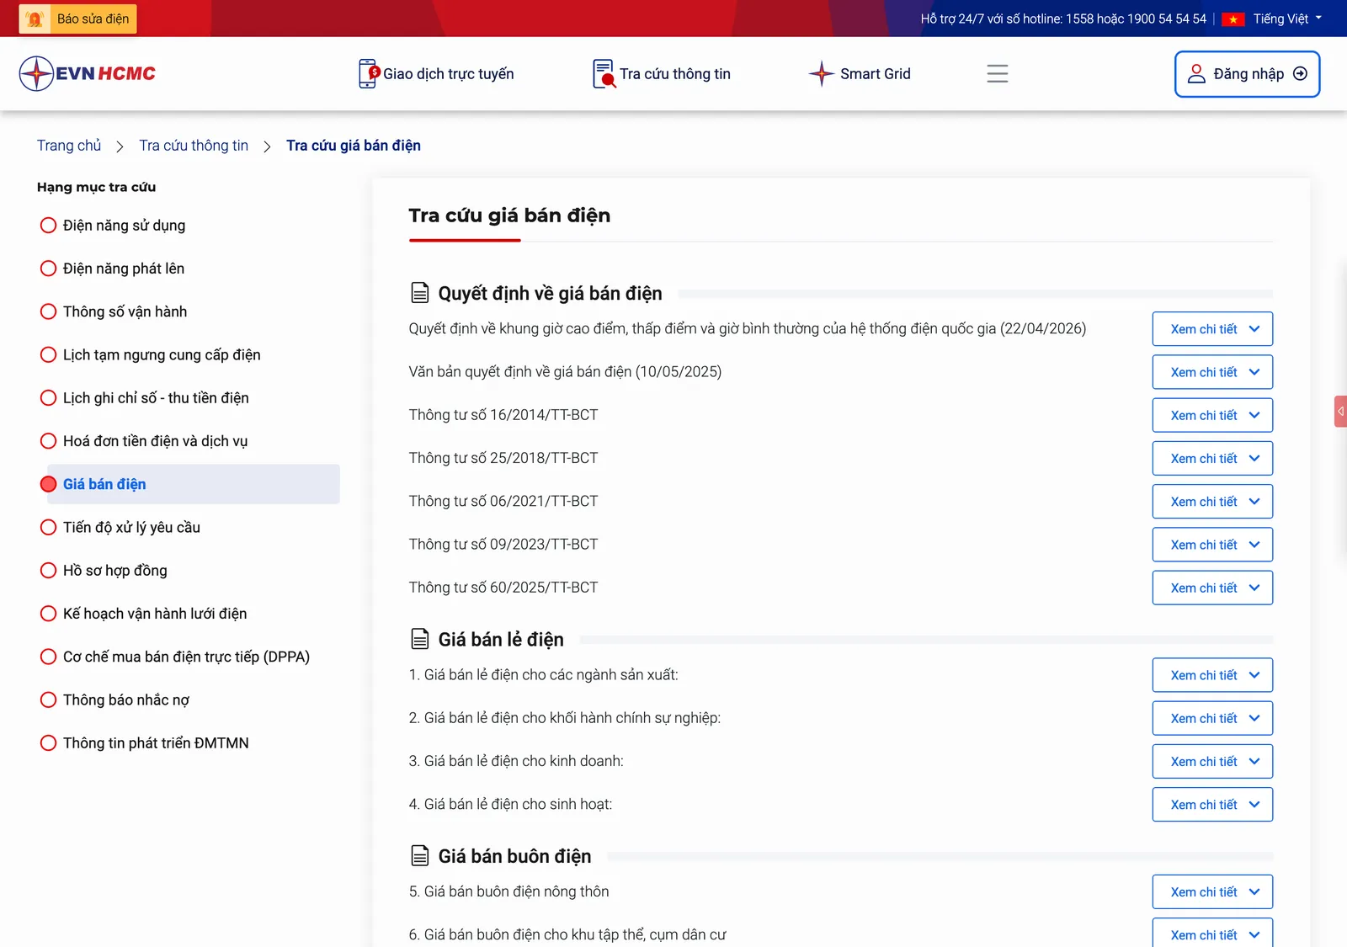The width and height of the screenshot is (1347, 947).
Task: Expand Xem chi tiết for Văn bản quyết định (10/05/2025)
Action: [1212, 372]
